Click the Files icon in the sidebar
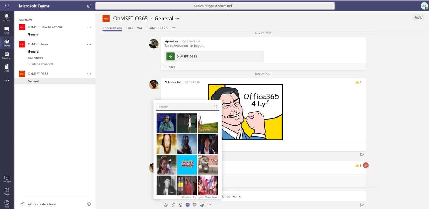This screenshot has width=429, height=209. (7, 68)
